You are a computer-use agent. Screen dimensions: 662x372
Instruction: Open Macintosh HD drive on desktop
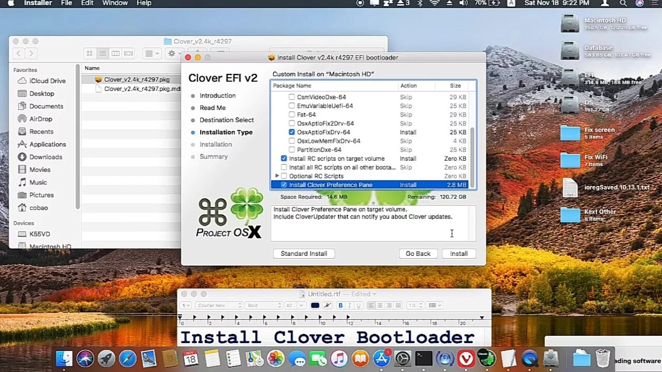point(570,24)
